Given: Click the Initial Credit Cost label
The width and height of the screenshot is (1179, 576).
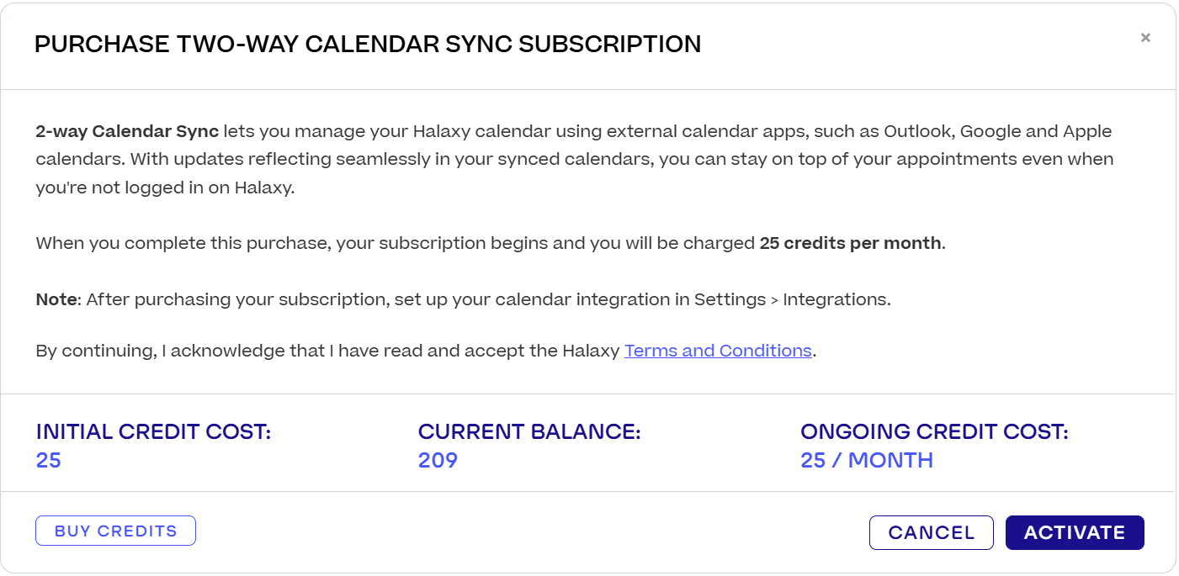Looking at the screenshot, I should (153, 432).
